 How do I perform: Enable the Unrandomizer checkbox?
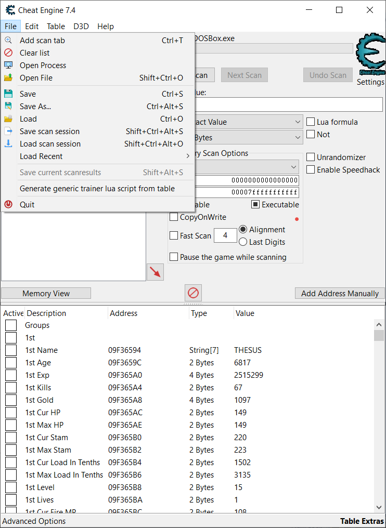tap(311, 157)
